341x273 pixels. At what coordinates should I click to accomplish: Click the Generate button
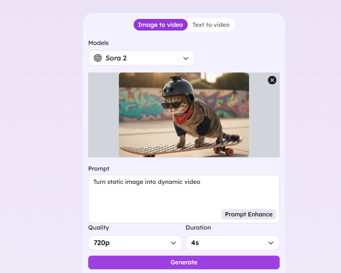pos(184,262)
